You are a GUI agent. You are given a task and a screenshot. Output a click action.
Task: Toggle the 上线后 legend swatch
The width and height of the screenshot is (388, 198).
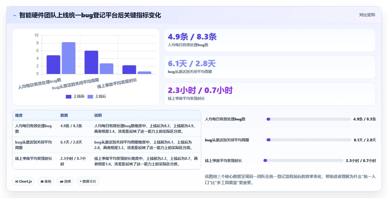click(90, 96)
